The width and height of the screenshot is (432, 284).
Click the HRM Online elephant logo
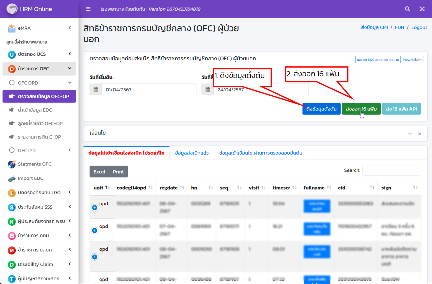(12, 8)
